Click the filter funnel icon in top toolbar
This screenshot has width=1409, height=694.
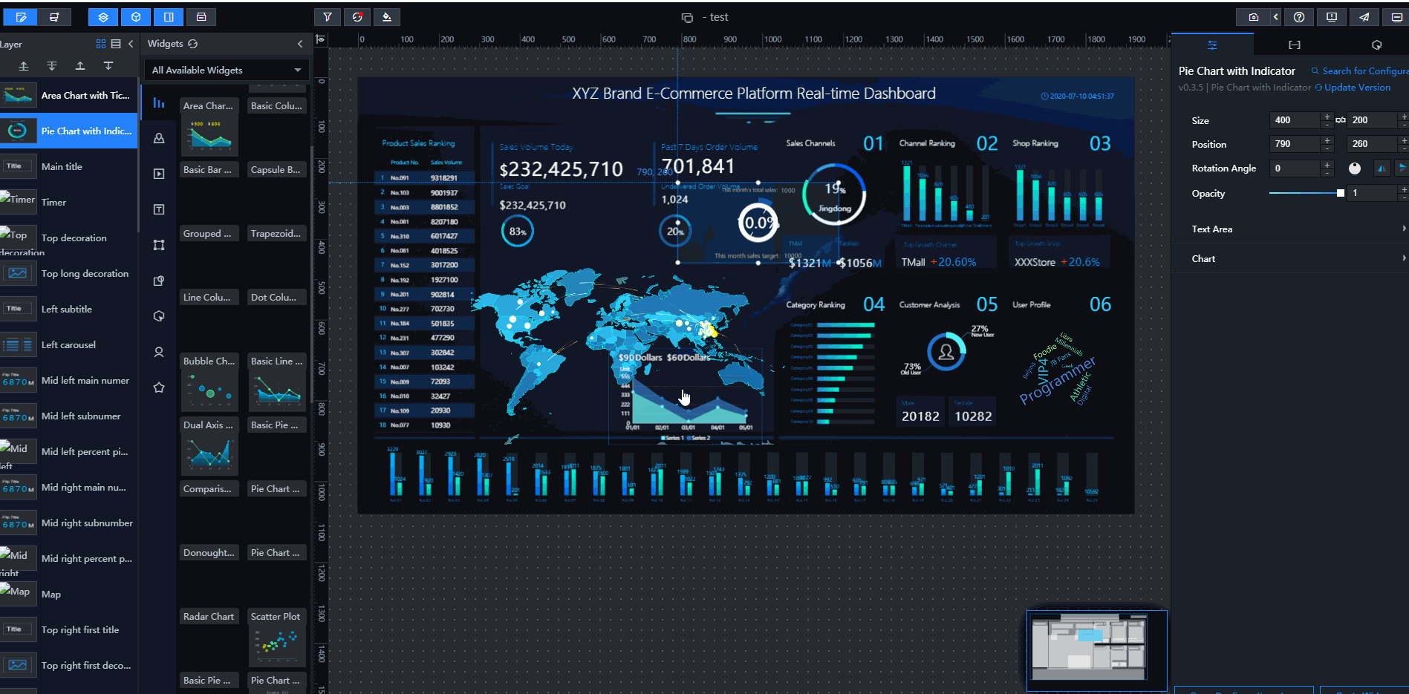point(328,17)
